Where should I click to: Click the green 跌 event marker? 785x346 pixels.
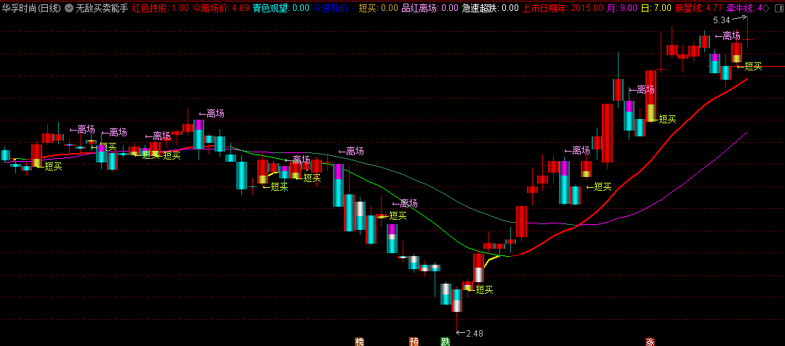point(445,342)
